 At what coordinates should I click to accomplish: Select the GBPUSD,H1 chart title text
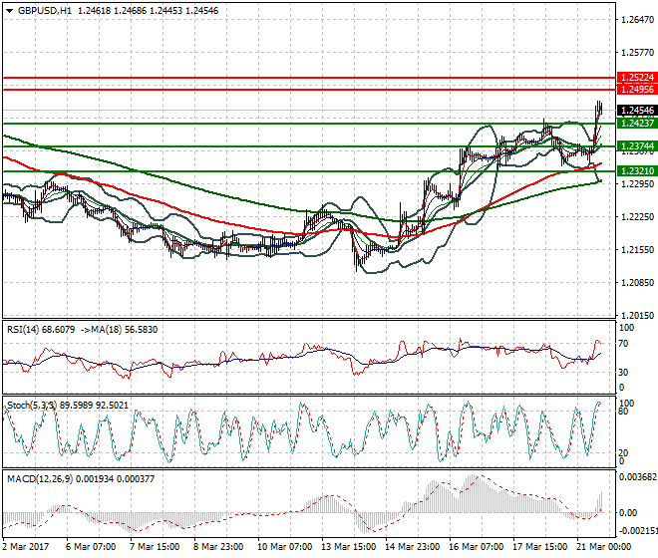[45, 11]
